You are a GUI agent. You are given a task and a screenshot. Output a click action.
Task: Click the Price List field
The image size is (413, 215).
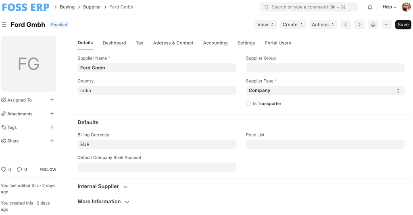coord(325,145)
